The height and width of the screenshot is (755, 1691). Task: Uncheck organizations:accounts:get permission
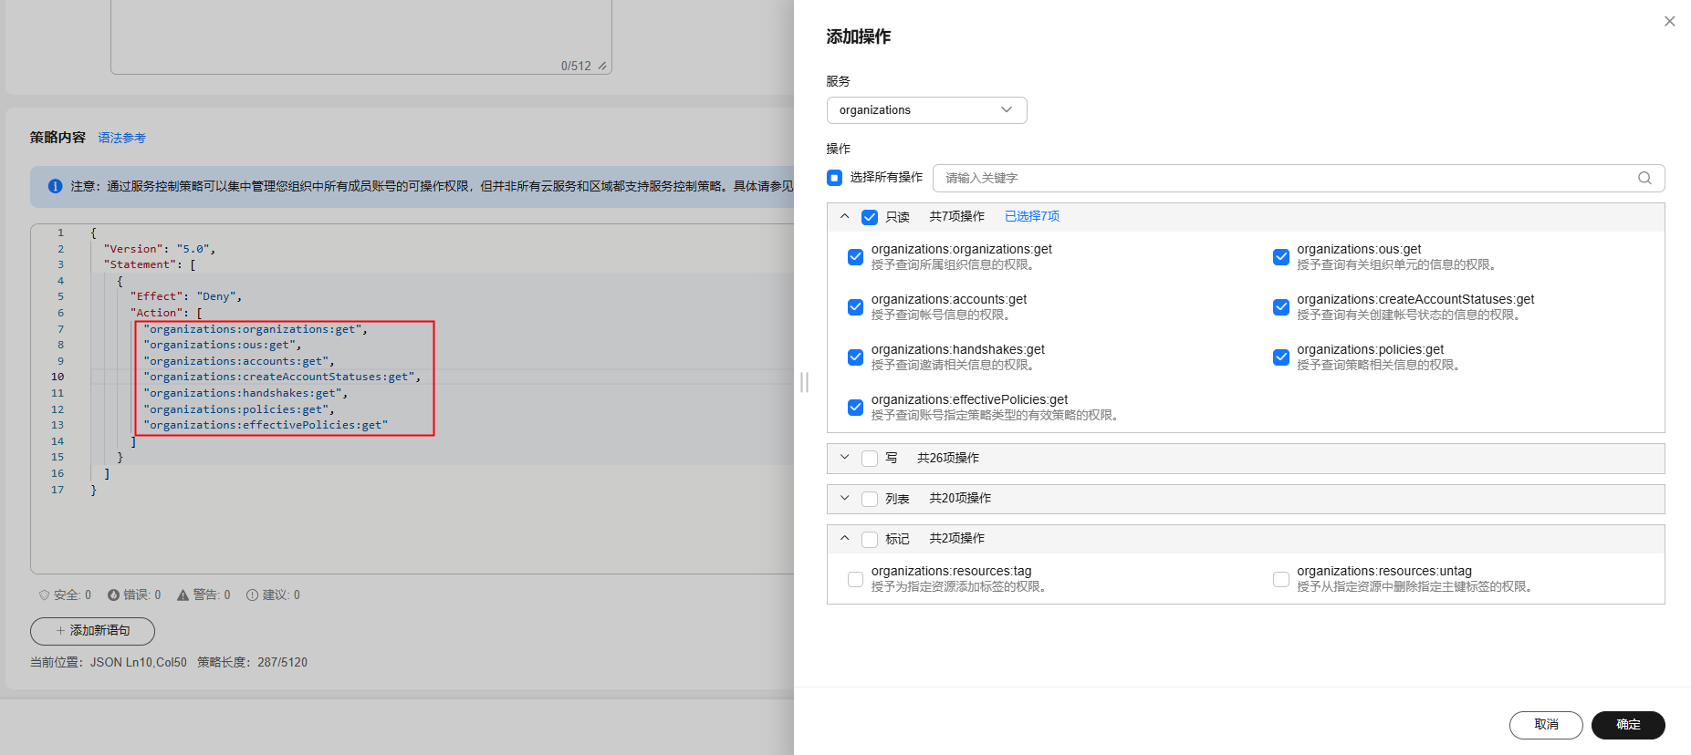point(855,307)
